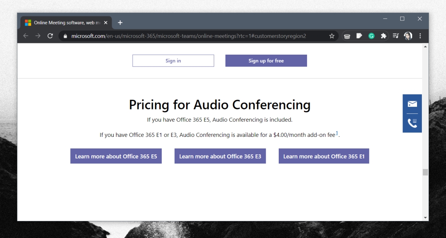Open the media controls music icon

pyautogui.click(x=396, y=36)
